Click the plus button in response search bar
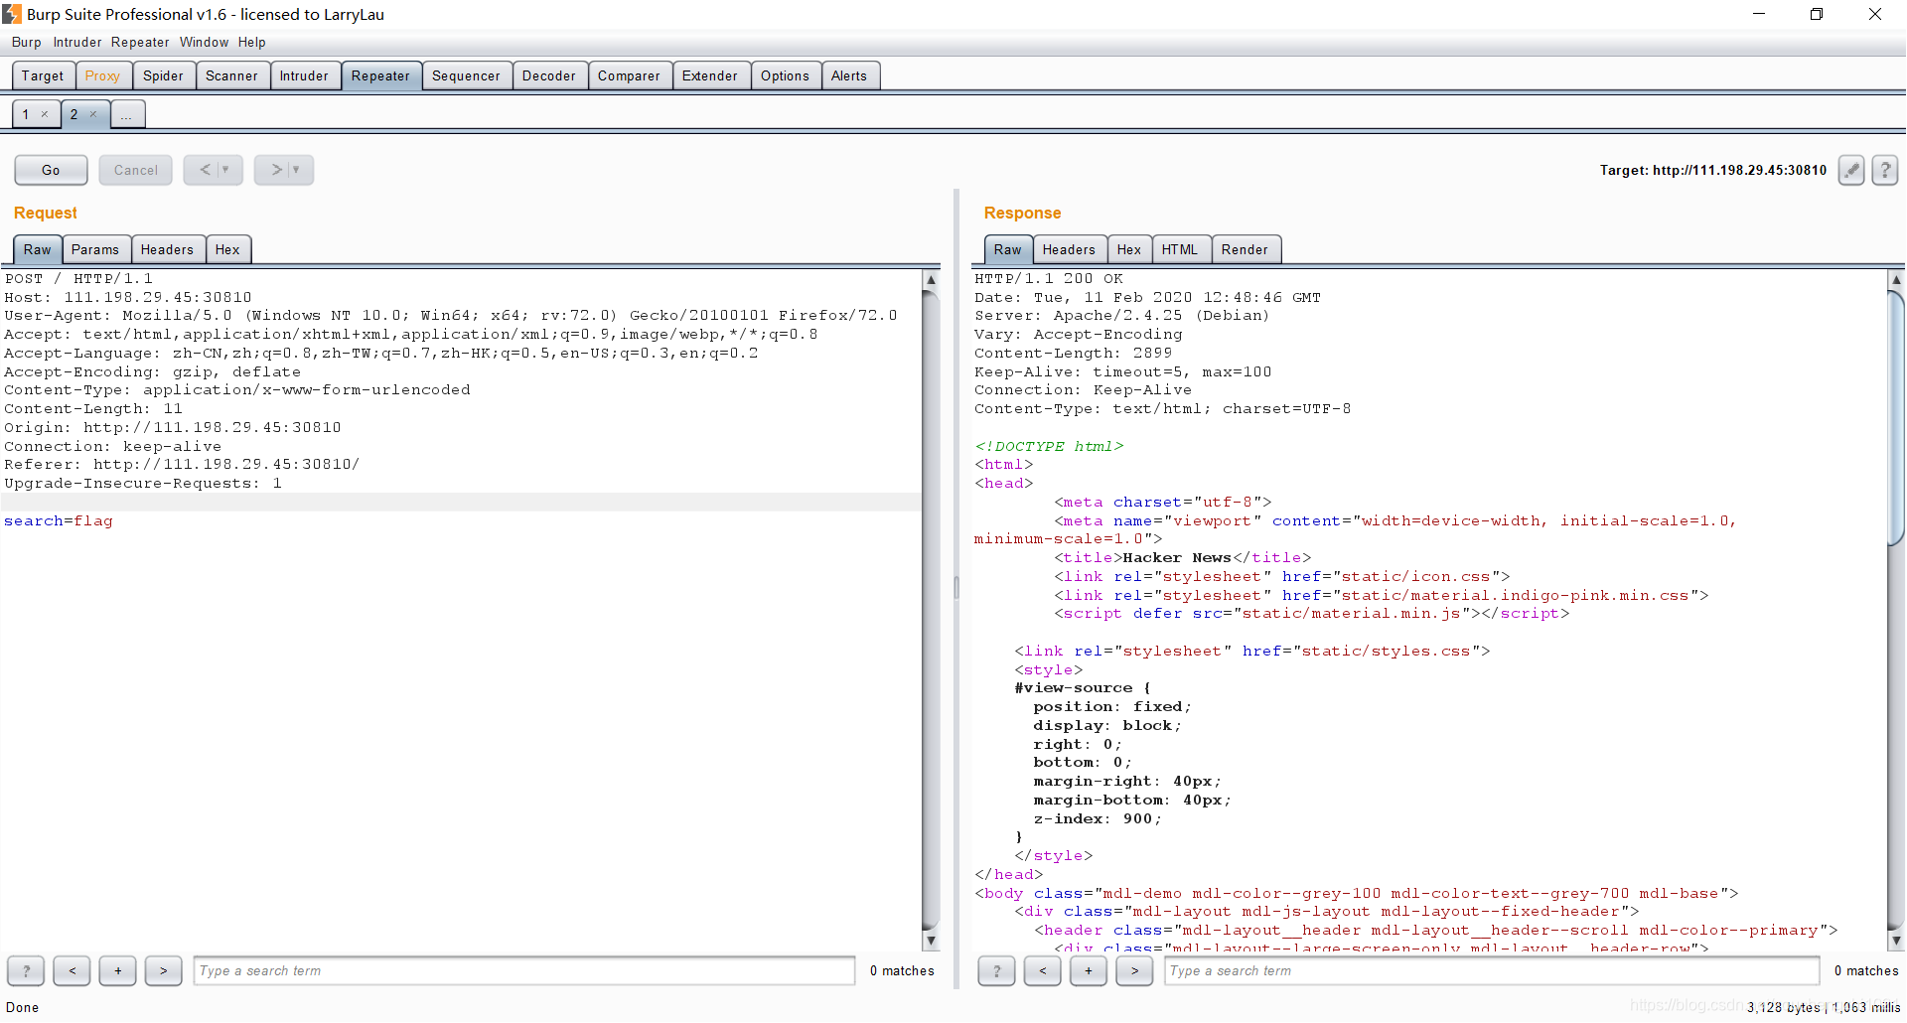The image size is (1907, 1023). [x=1088, y=971]
